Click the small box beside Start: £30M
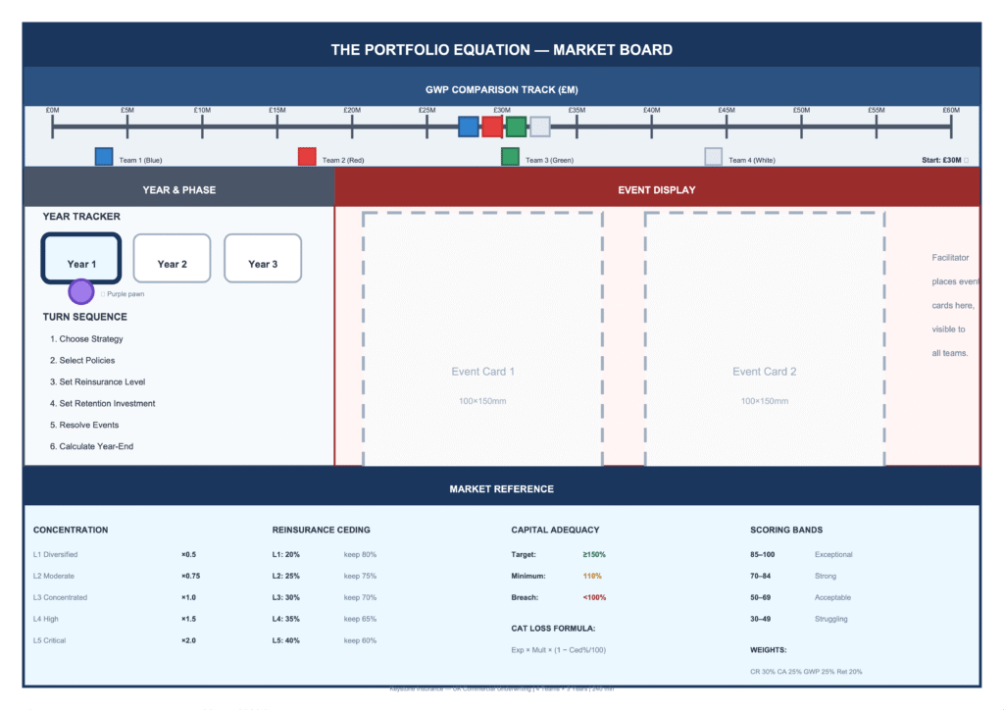This screenshot has height=710, width=1004. point(966,160)
